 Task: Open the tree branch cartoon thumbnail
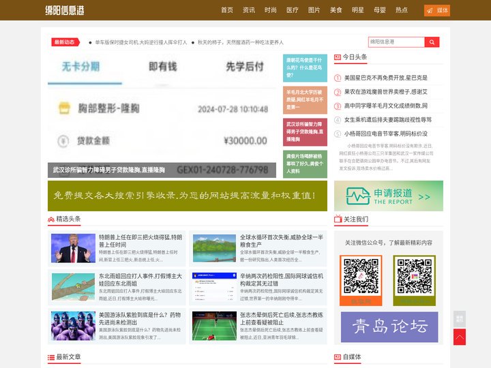[73, 287]
